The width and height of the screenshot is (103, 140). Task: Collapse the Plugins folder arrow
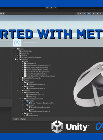coord(18,80)
